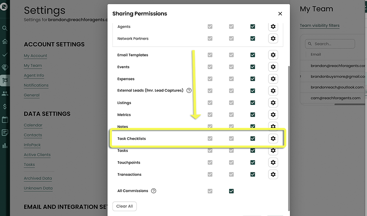This screenshot has height=216, width=367.
Task: Open the search icon in left sidebar
Action: pyautogui.click(x=5, y=29)
